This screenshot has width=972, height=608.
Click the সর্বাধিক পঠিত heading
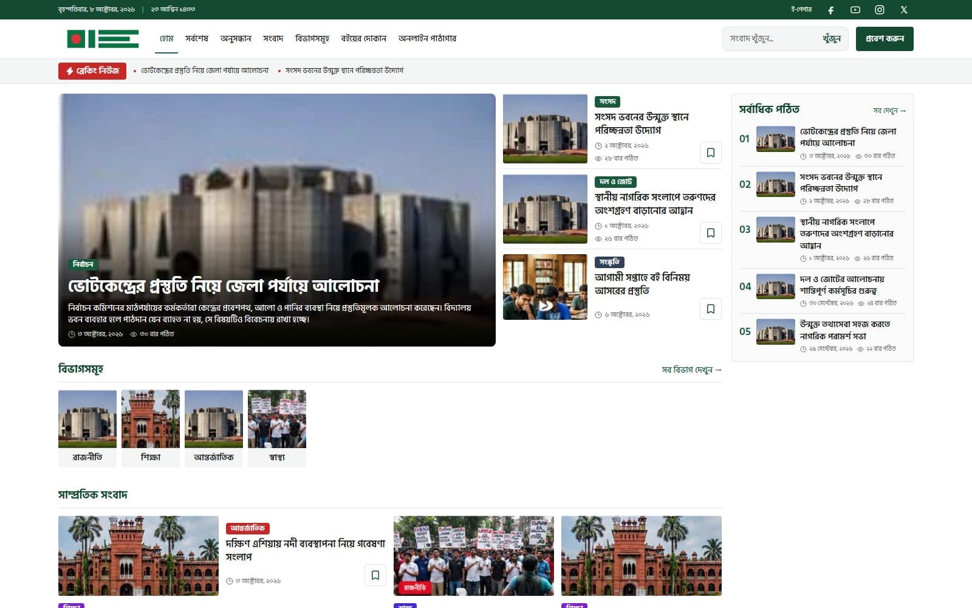[769, 109]
